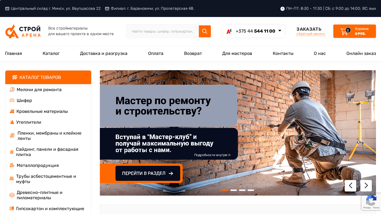
Task: Show the previous banner slide
Action: point(350,186)
